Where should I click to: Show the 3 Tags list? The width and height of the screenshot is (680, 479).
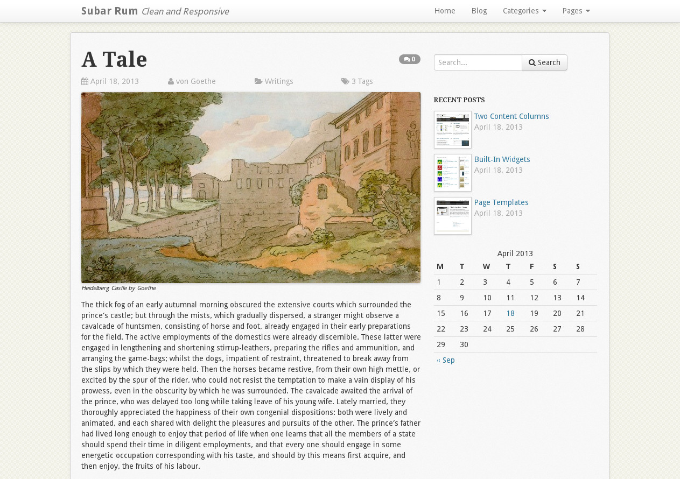(362, 82)
